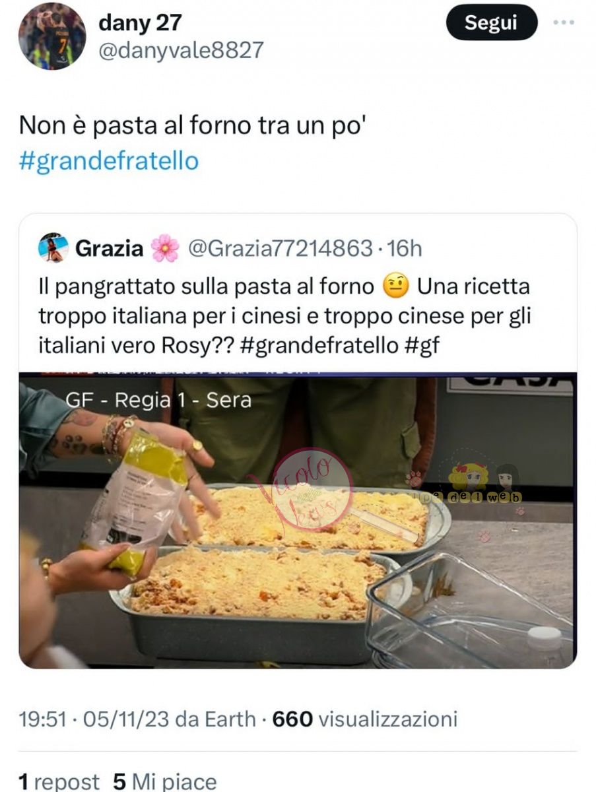Open the dany 27 display name
The image size is (596, 792).
(x=139, y=23)
